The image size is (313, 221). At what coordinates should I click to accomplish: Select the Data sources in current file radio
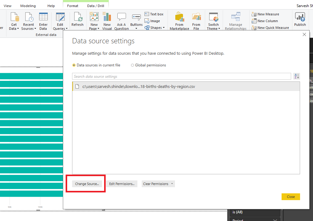[74, 65]
